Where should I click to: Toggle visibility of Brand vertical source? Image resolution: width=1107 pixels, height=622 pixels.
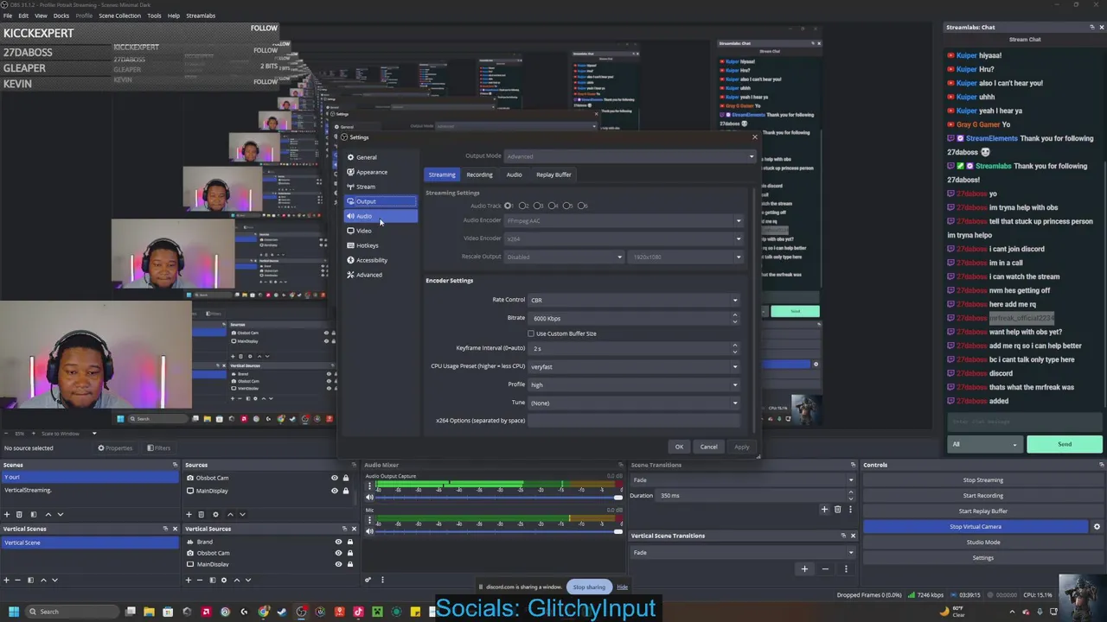click(338, 542)
